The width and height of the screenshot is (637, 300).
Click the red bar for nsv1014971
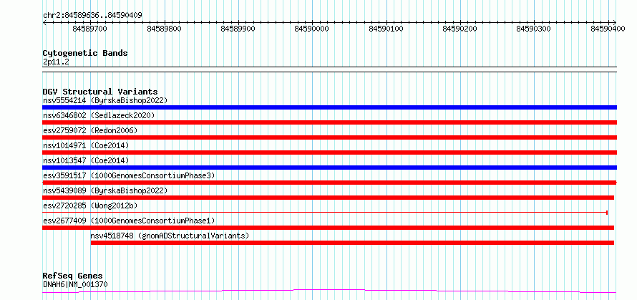[x=329, y=153]
